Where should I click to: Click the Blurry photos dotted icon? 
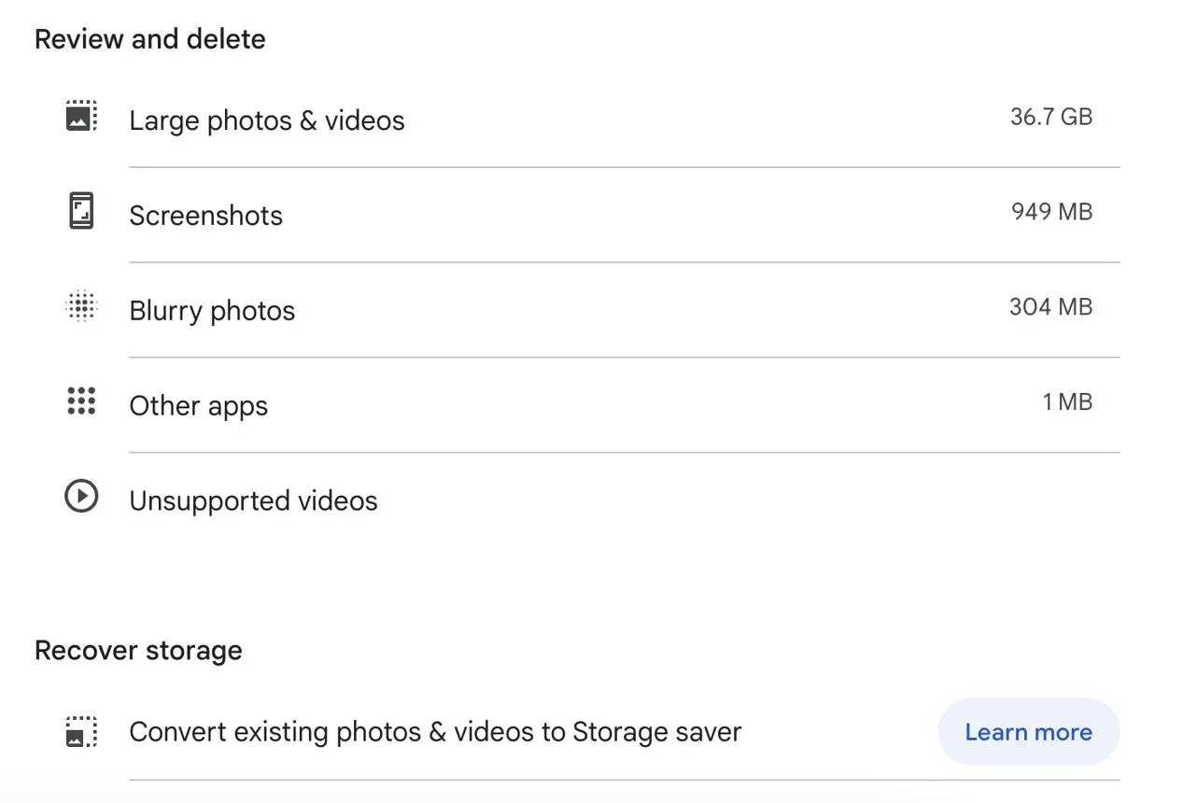pos(81,306)
